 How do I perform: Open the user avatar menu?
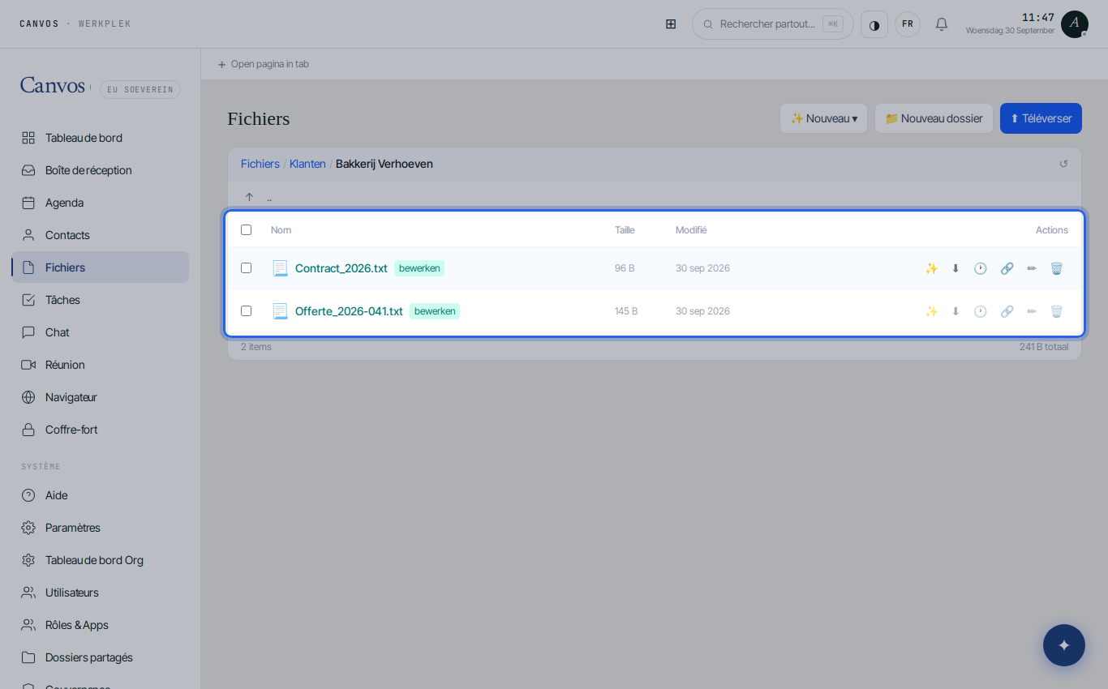(x=1075, y=24)
